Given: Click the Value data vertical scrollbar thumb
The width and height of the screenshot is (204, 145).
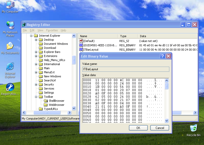Looking at the screenshot, I should (167, 86).
